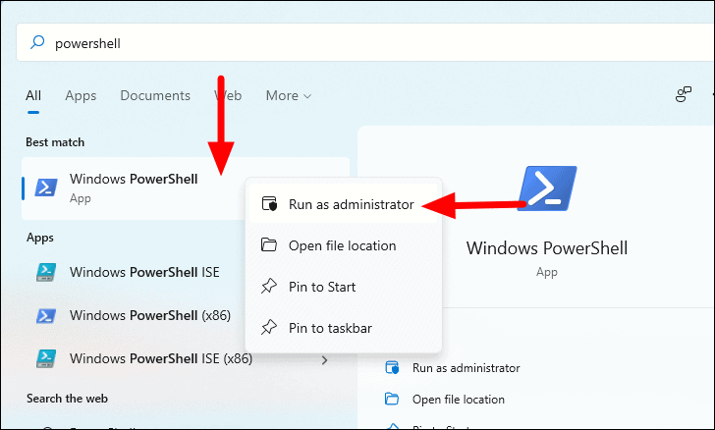Open the More dropdown
The width and height of the screenshot is (715, 430).
click(288, 96)
